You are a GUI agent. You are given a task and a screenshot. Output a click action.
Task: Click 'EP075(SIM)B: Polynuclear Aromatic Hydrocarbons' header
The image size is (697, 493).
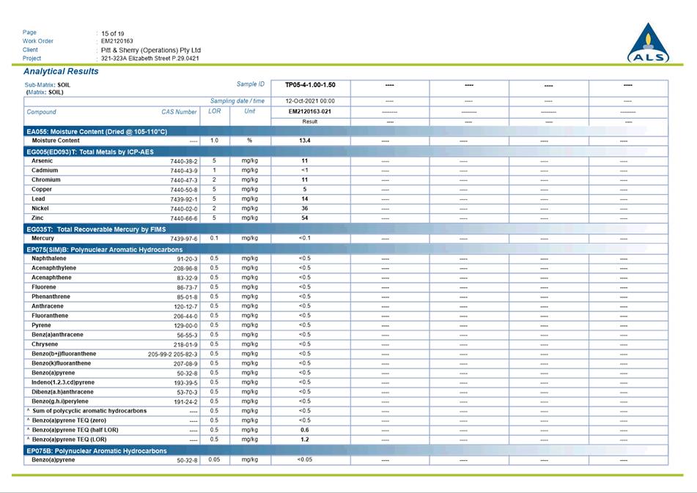pyautogui.click(x=105, y=250)
